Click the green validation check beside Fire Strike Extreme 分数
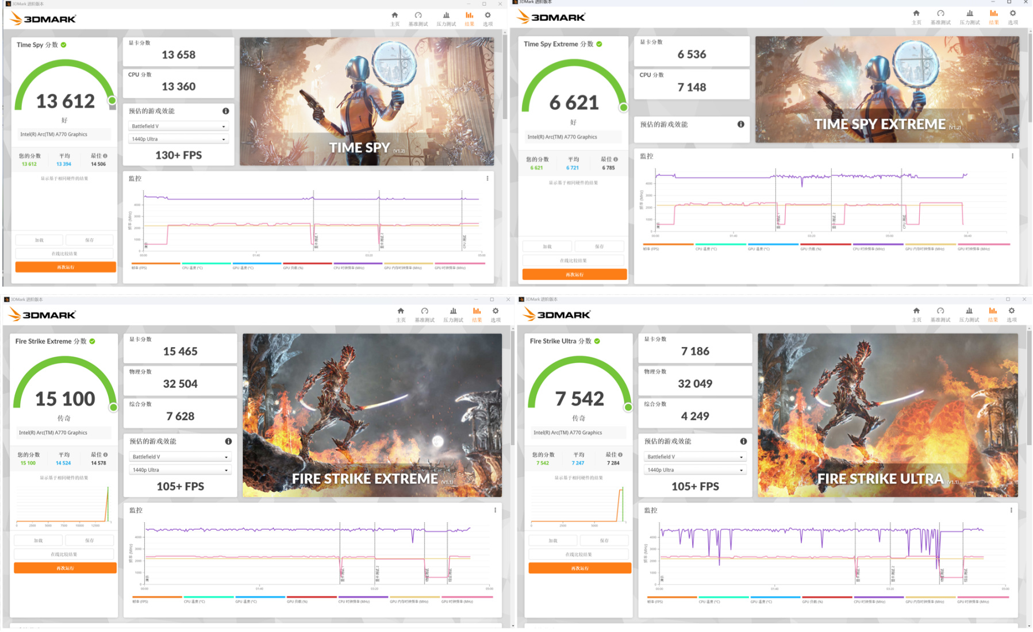The height and width of the screenshot is (632, 1033). tap(93, 341)
